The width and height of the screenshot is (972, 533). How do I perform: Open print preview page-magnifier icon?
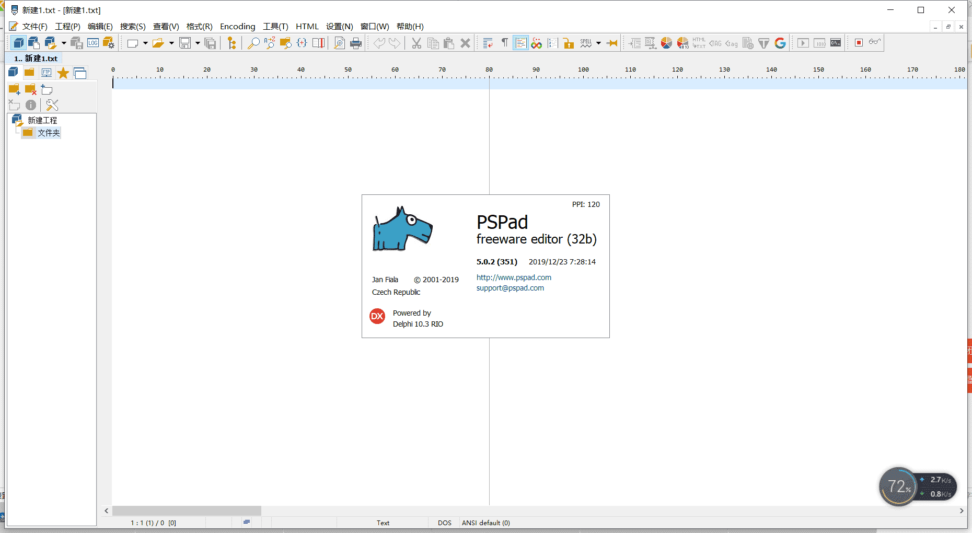click(x=340, y=43)
